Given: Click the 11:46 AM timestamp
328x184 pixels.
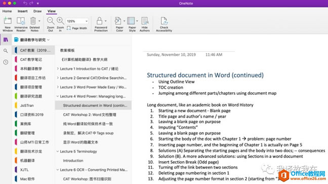Looking at the screenshot, I should point(214,55).
